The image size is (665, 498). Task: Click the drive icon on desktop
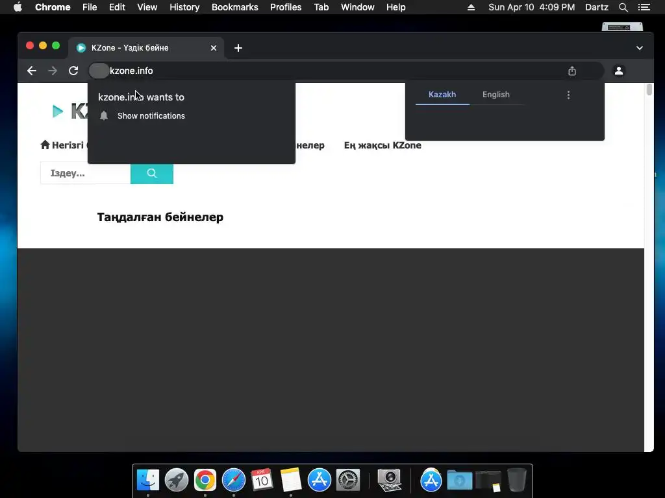pyautogui.click(x=622, y=27)
